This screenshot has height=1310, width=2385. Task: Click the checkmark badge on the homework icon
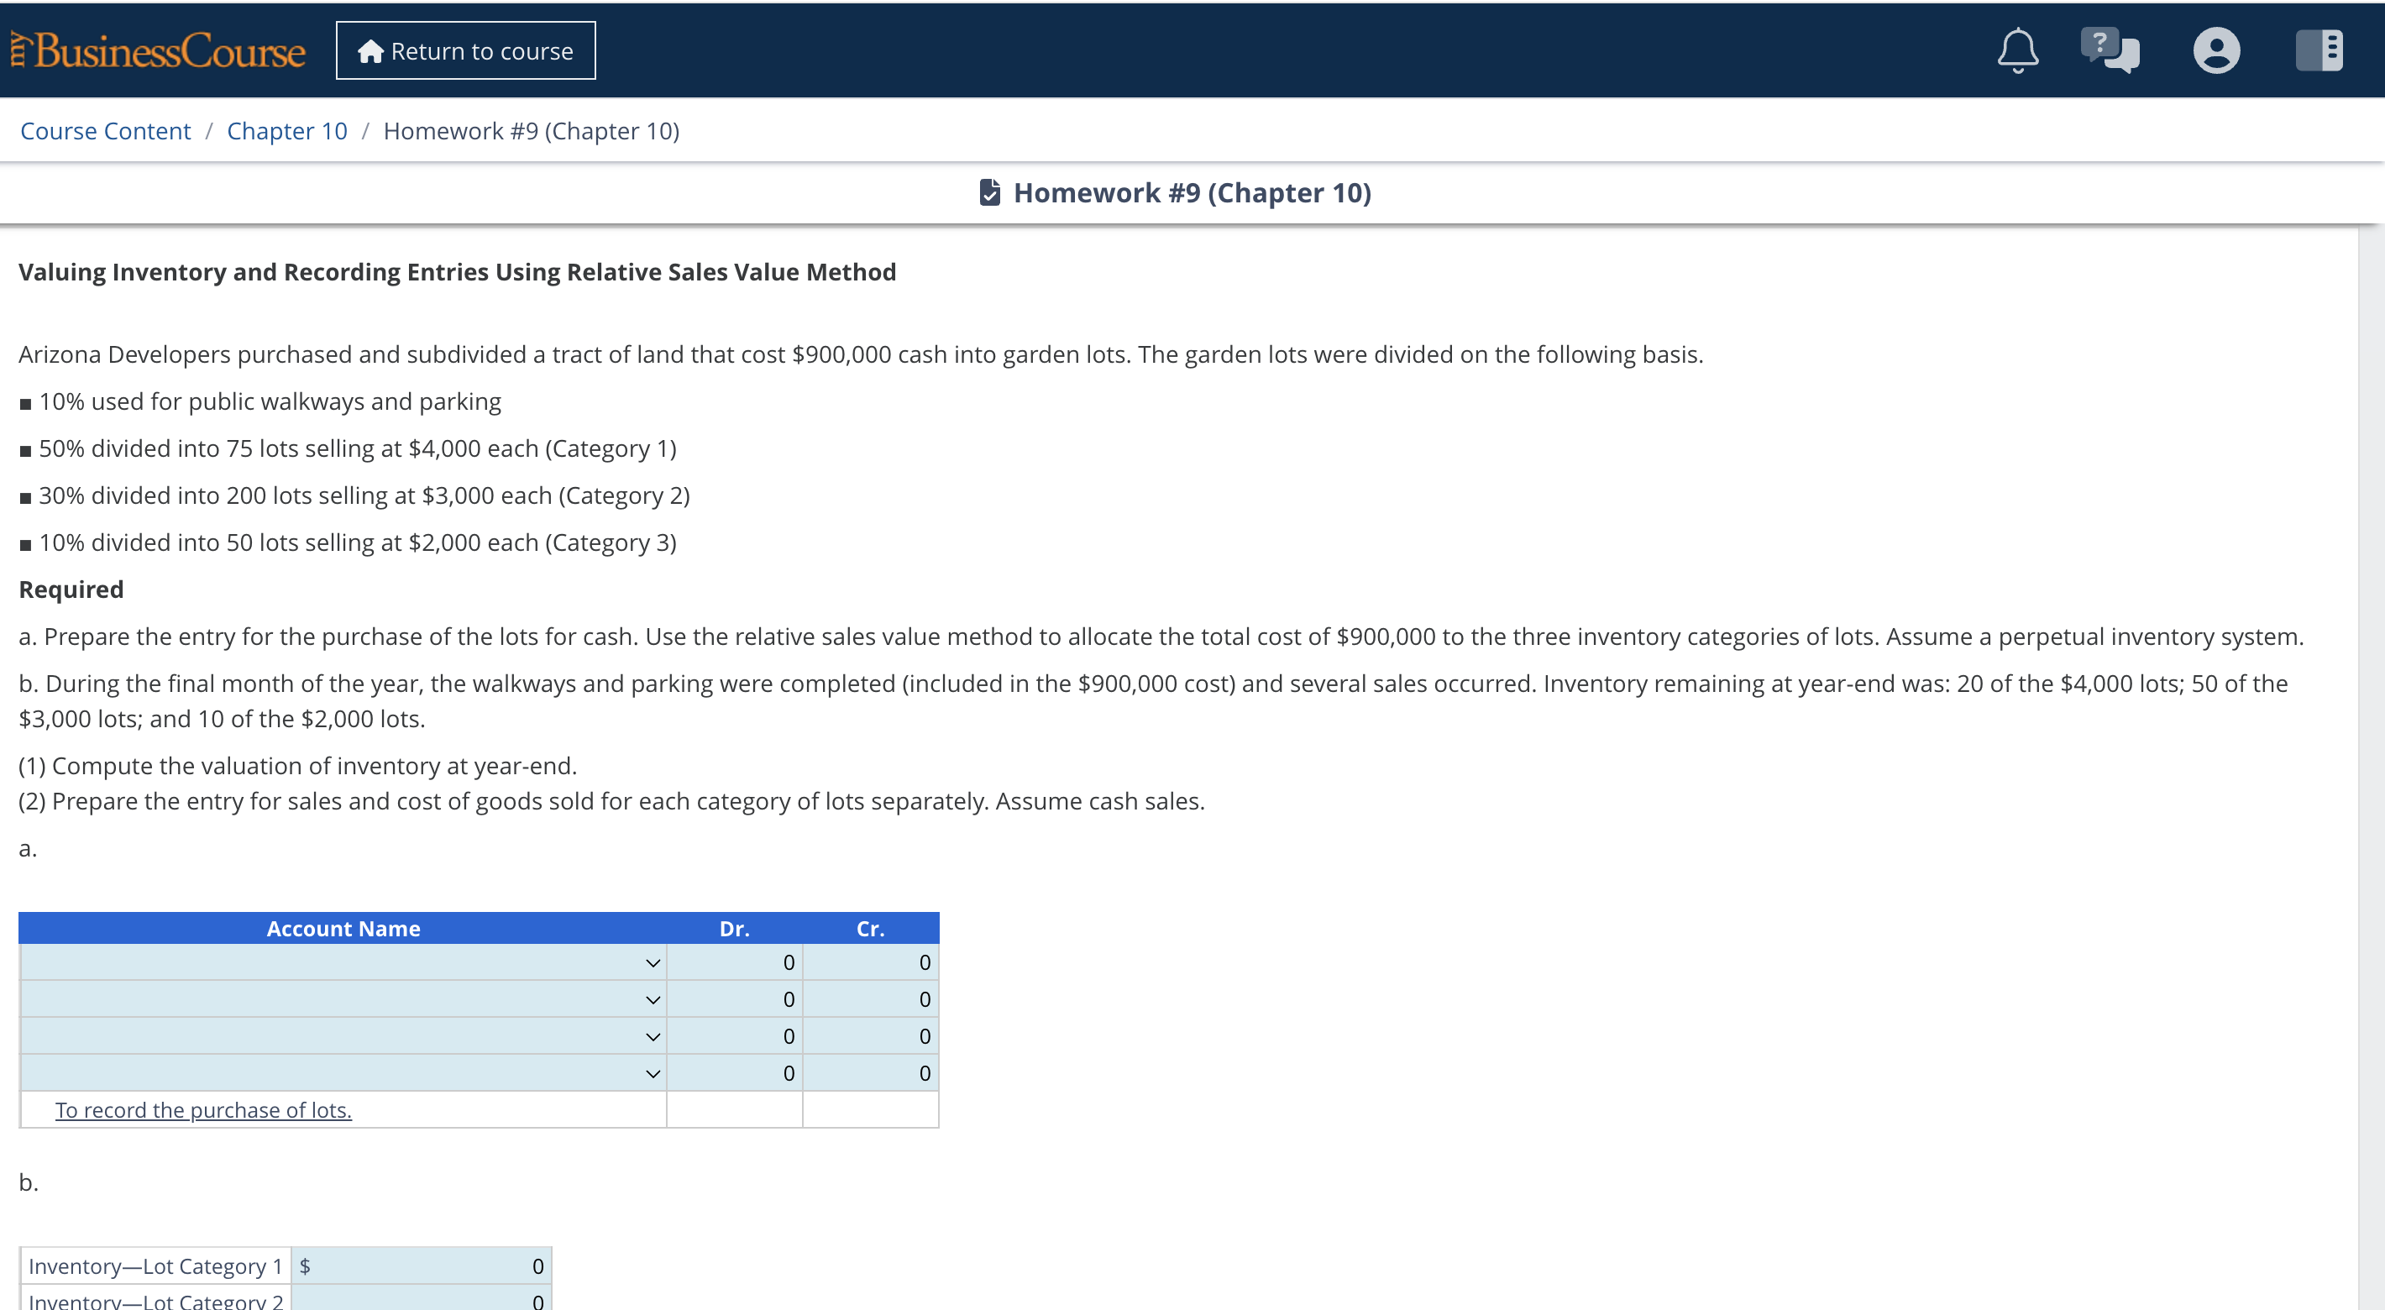(x=993, y=197)
